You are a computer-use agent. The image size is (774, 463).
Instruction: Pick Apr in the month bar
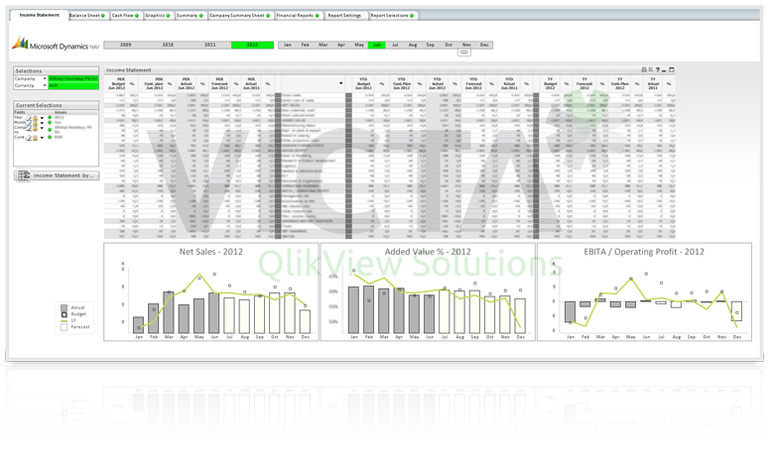pyautogui.click(x=341, y=45)
